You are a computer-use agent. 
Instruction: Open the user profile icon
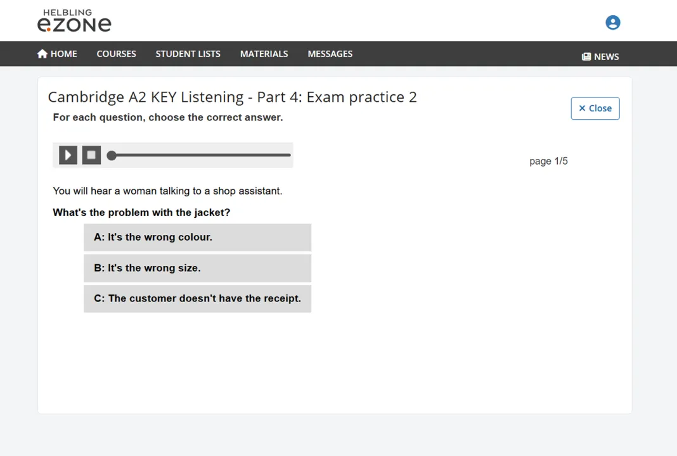pyautogui.click(x=612, y=23)
